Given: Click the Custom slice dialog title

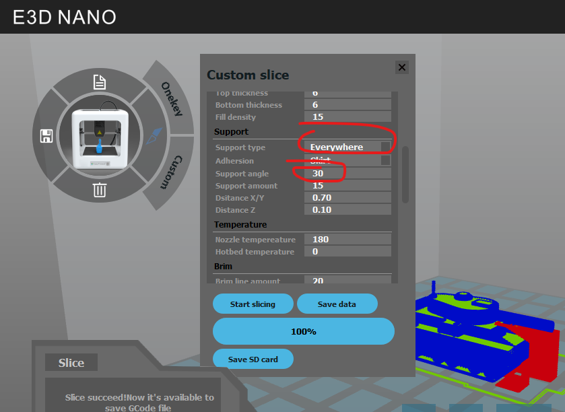Looking at the screenshot, I should [248, 75].
